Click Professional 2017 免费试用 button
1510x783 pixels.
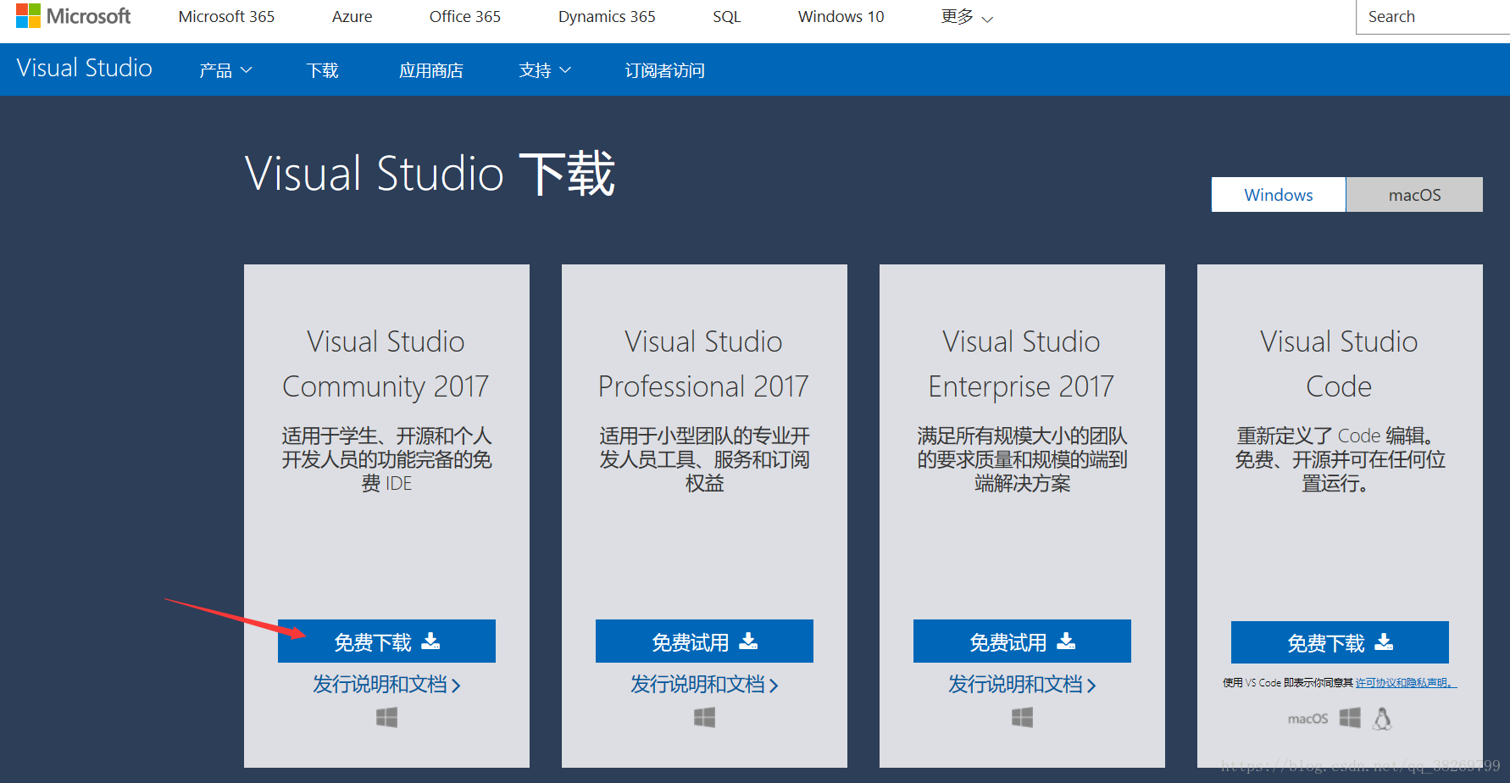(x=704, y=641)
